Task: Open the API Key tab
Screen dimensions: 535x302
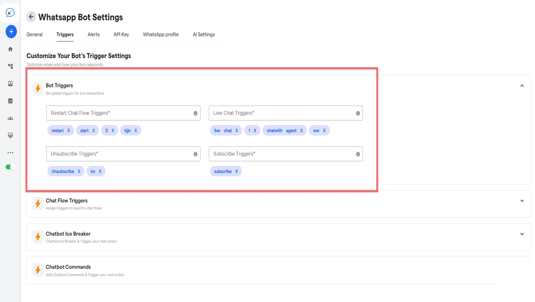Action: [x=121, y=35]
